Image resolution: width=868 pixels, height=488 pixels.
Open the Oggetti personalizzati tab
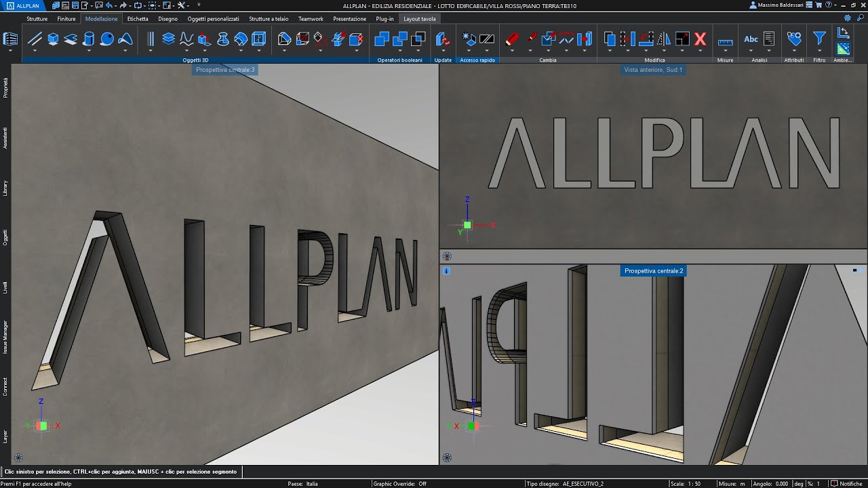pyautogui.click(x=214, y=19)
